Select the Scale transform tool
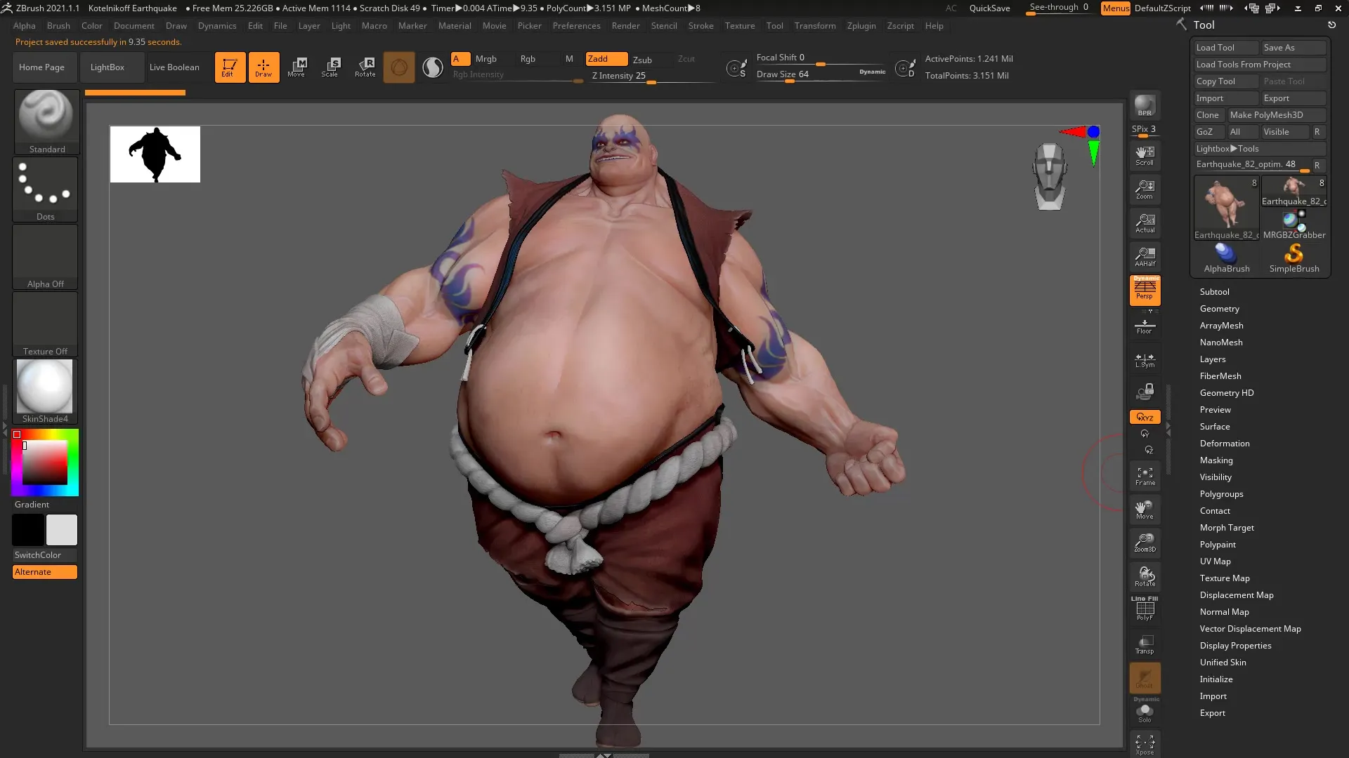Screen dimensions: 1349x758 coord(330,67)
